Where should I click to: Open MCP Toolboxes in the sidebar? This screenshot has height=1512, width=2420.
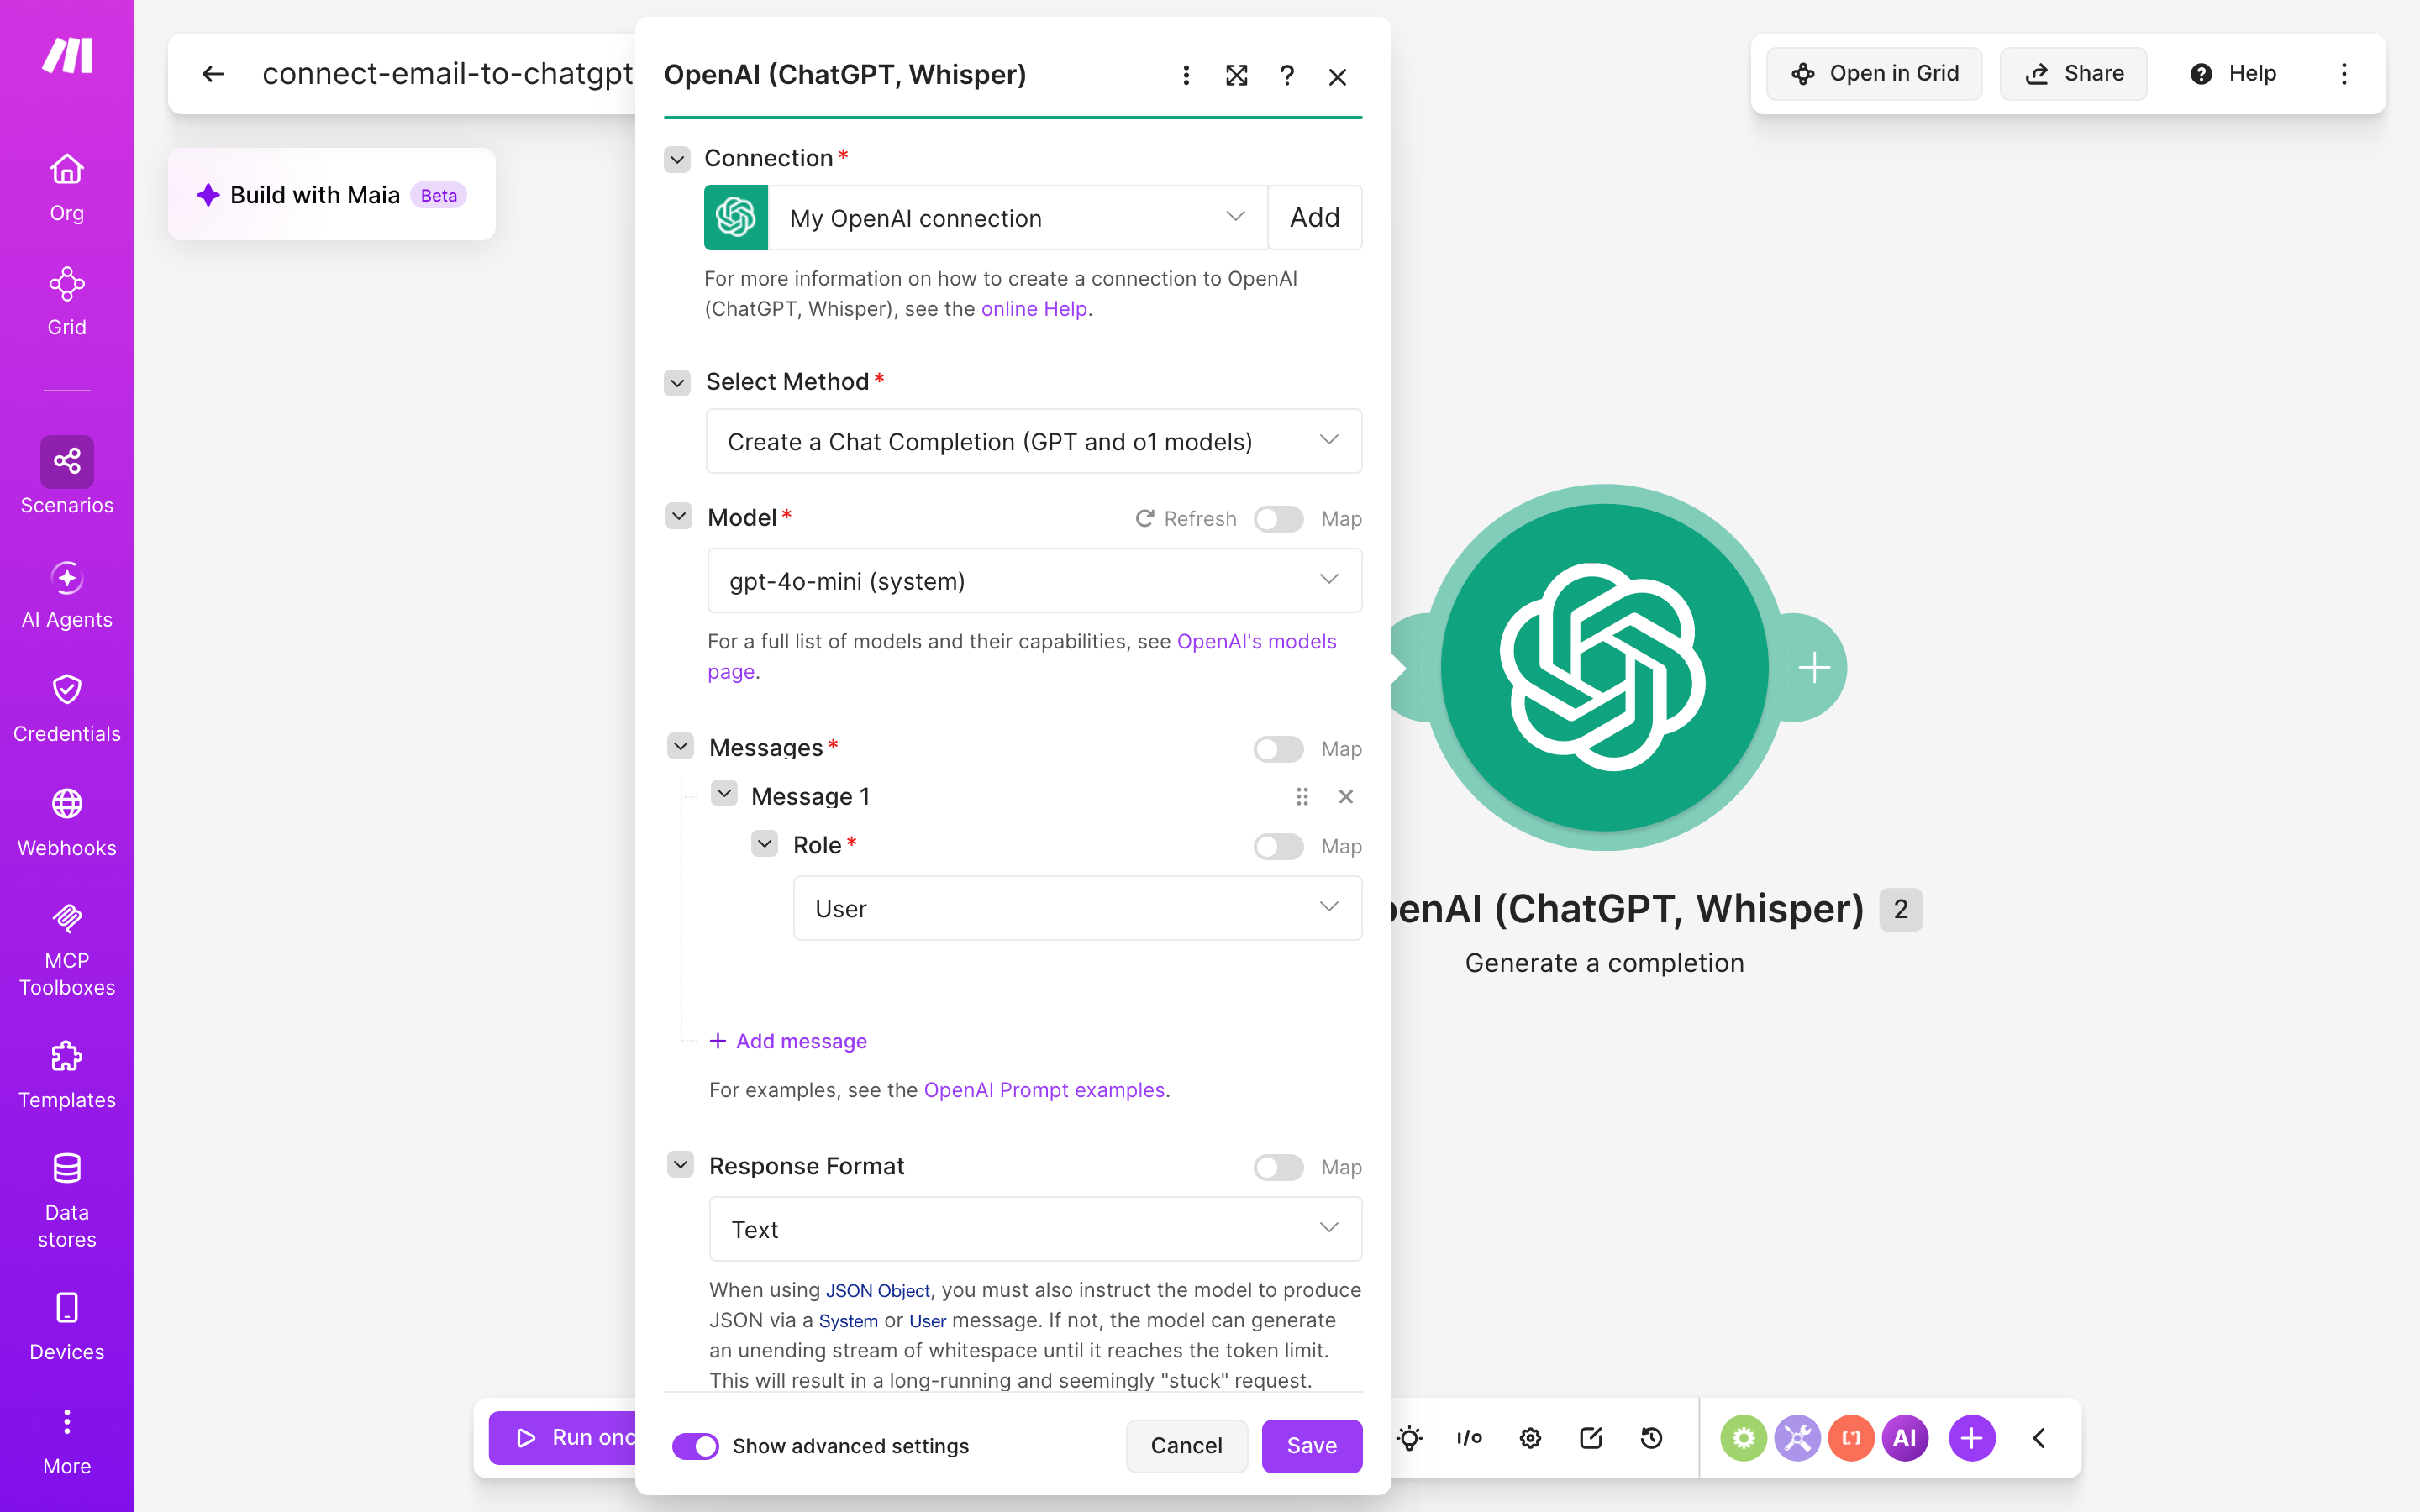tap(67, 949)
